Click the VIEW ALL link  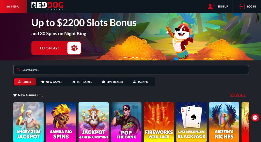[x=238, y=95]
